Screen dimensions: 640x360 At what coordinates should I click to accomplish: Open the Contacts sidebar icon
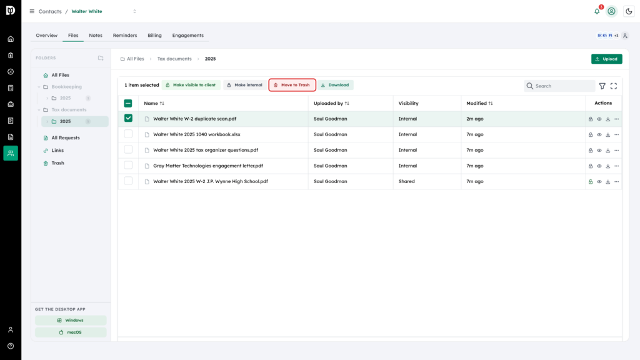click(x=11, y=153)
